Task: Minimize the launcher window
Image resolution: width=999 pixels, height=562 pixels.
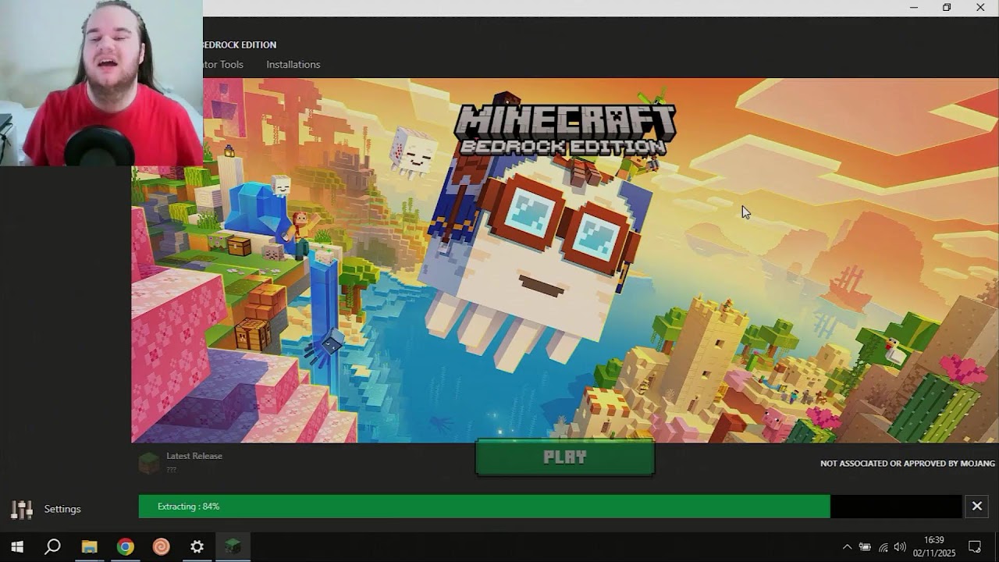Action: click(914, 8)
